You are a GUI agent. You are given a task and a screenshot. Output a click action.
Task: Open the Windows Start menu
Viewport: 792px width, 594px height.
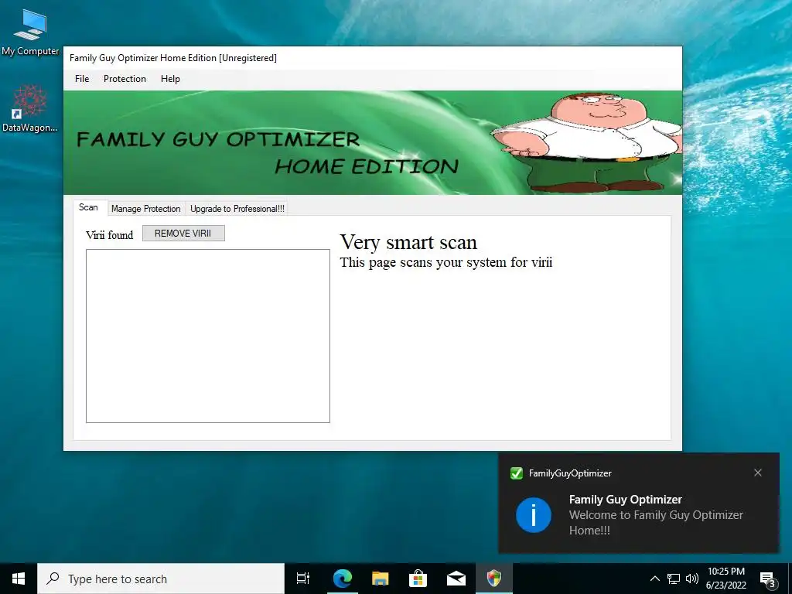[19, 579]
